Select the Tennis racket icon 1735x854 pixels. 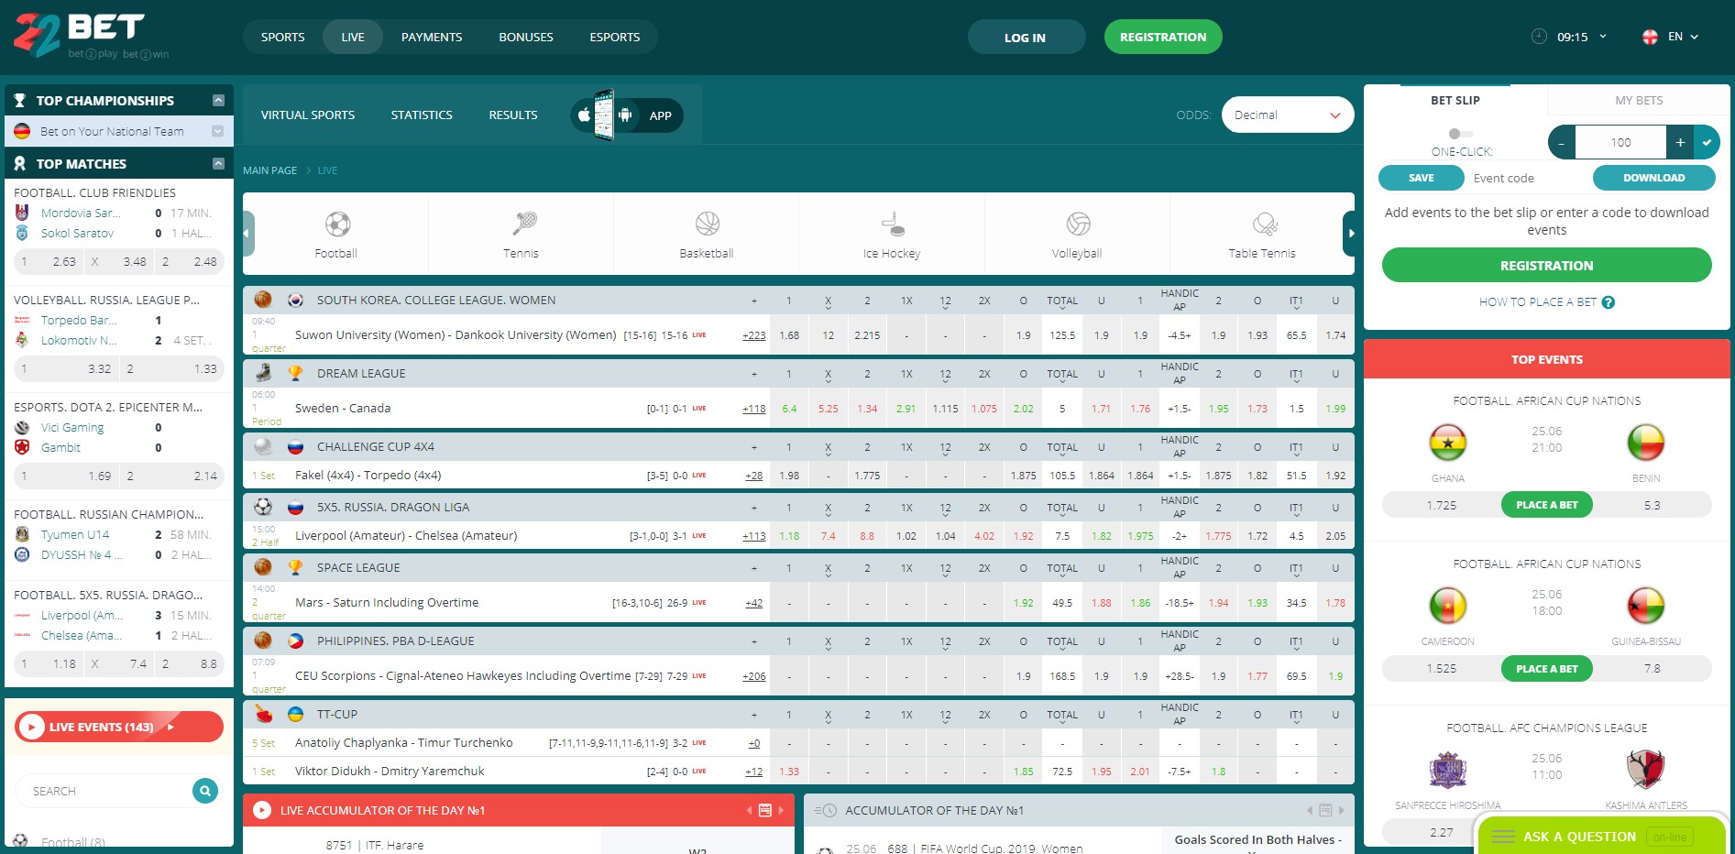pos(524,224)
